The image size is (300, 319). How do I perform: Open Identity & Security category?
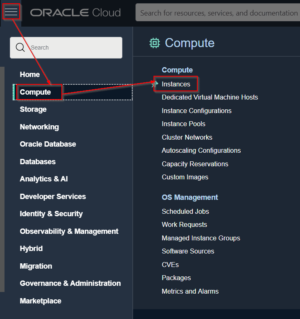[x=51, y=214]
